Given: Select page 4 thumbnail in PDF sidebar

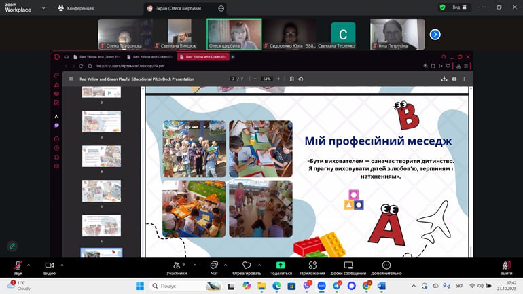Looking at the screenshot, I should [101, 156].
